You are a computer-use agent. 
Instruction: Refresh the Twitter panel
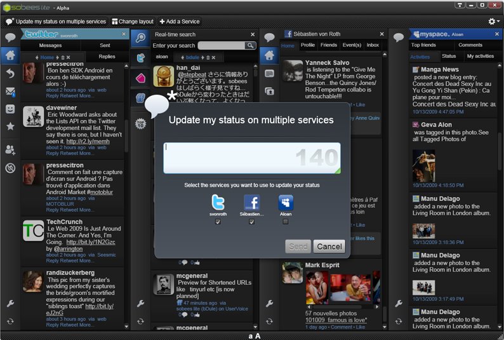click(x=10, y=322)
